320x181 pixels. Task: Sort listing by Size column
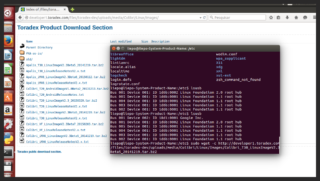click(145, 42)
